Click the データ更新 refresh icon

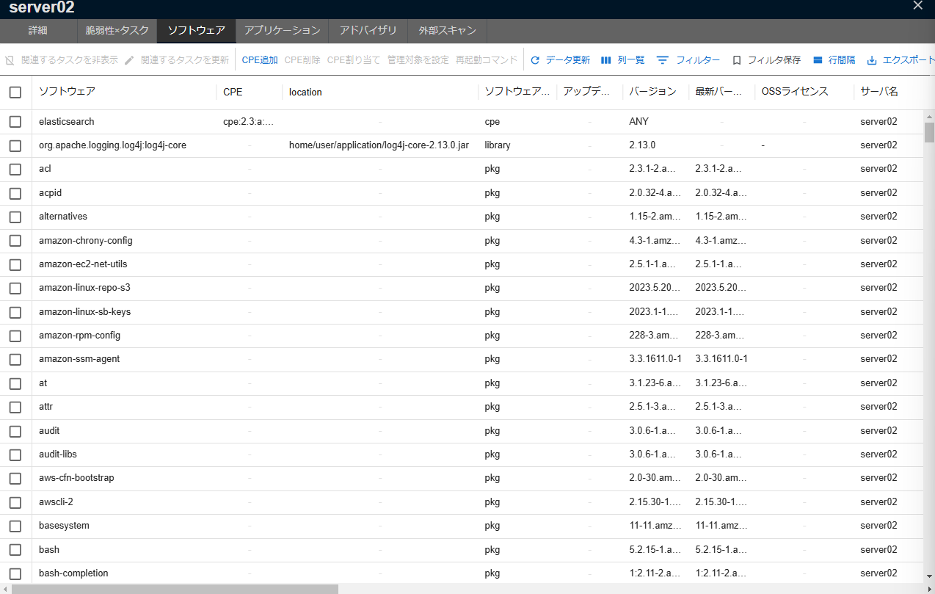535,60
